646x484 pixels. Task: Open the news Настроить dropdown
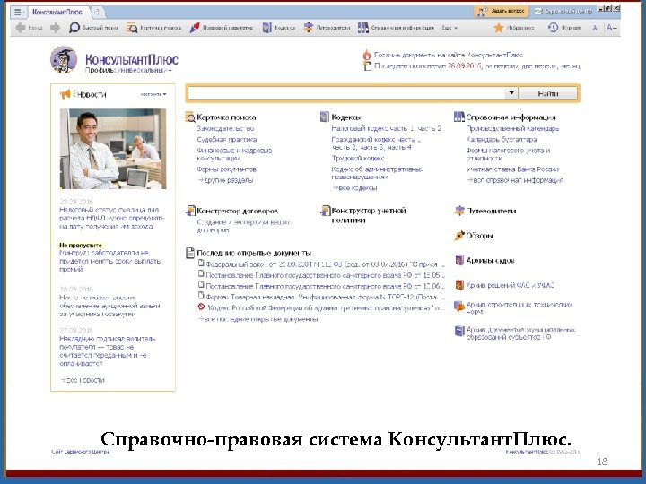click(x=153, y=94)
